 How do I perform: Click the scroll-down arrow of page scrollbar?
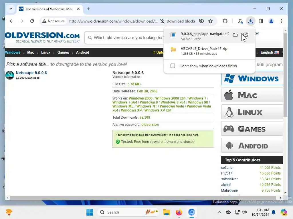point(285,193)
